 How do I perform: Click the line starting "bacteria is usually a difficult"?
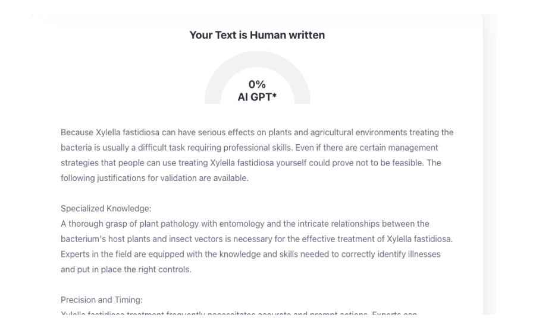pyautogui.click(x=249, y=147)
